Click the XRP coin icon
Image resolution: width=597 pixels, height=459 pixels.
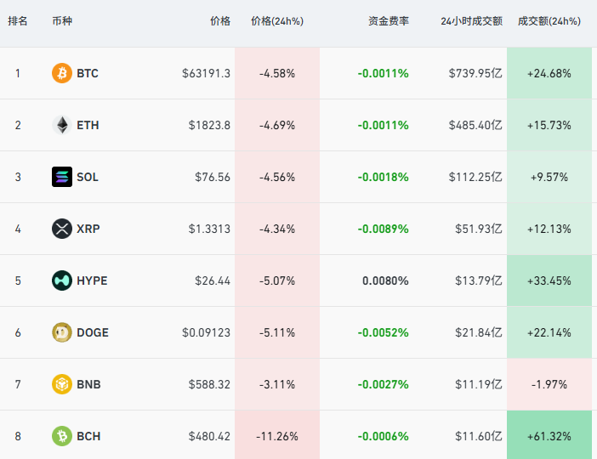click(x=62, y=229)
